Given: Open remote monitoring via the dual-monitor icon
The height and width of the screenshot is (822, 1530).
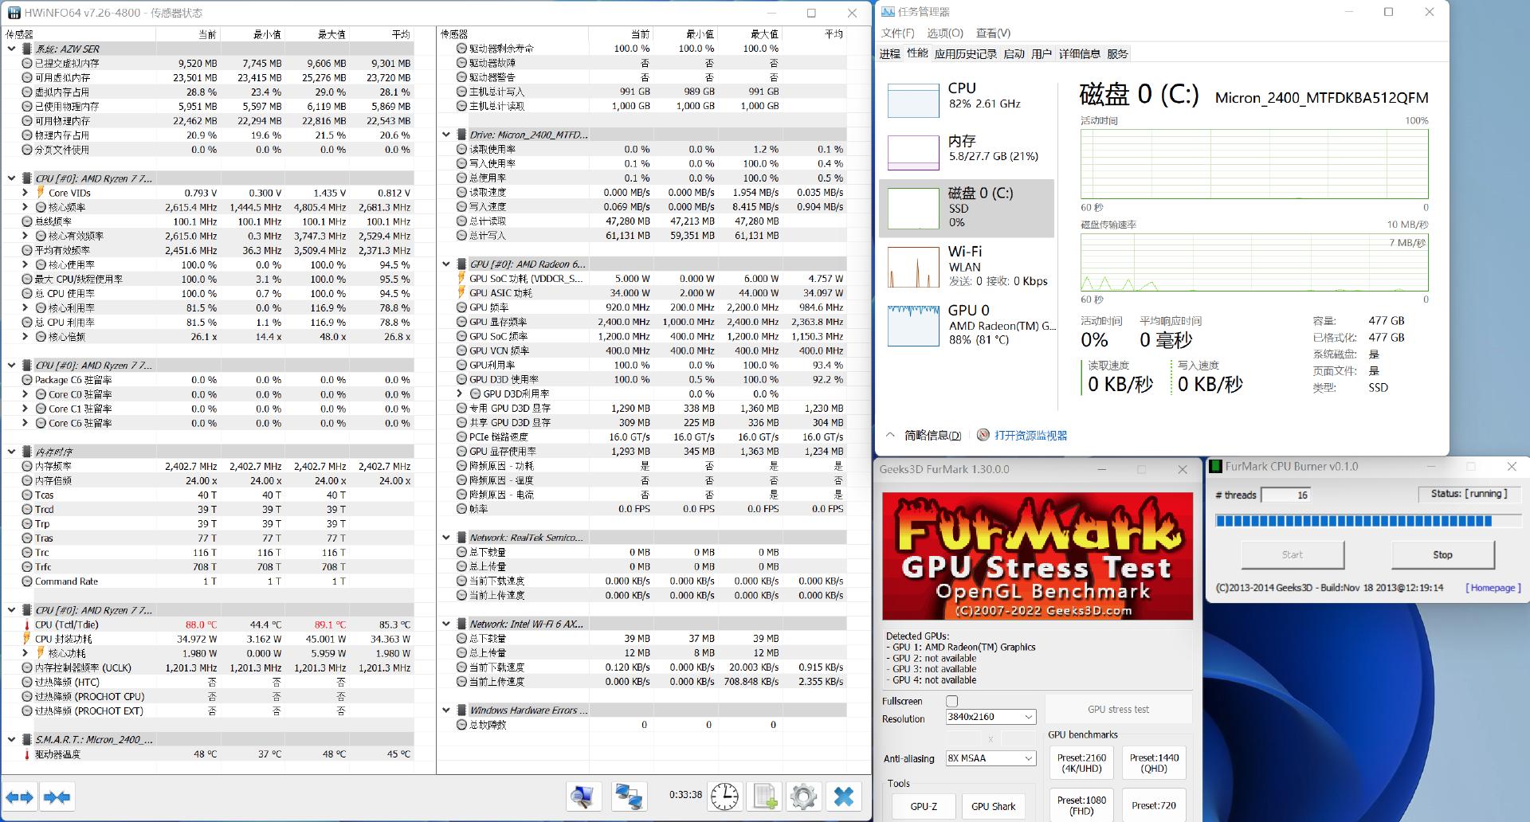Looking at the screenshot, I should pyautogui.click(x=629, y=796).
